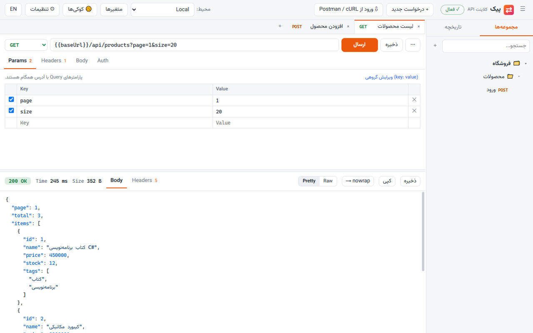Screen dimensions: 533x333
Task: Open the three-dots more options button
Action: point(413,45)
